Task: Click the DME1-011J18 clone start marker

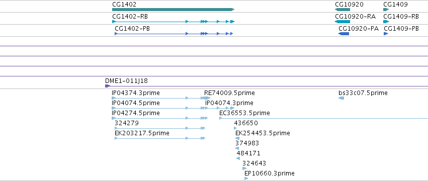Action: (108, 86)
